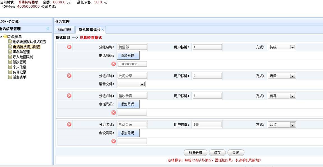Image resolution: width=323 pixels, height=167 pixels.
Task: Remove phone number 01088888888 via red X
Action: 114,64
